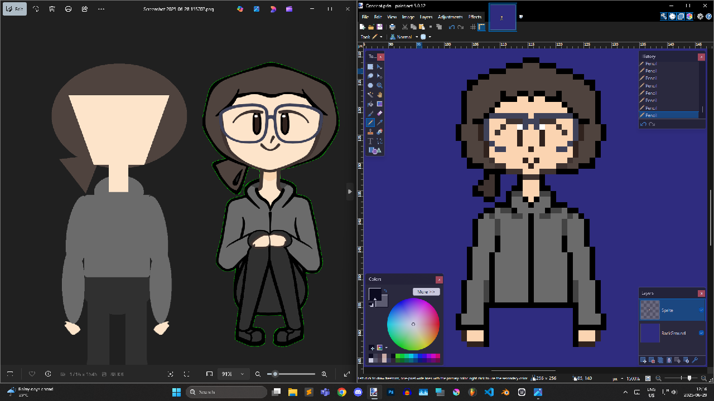Viewport: 714px width, 401px height.
Task: Select the Ellipse Select tool
Action: [370, 85]
